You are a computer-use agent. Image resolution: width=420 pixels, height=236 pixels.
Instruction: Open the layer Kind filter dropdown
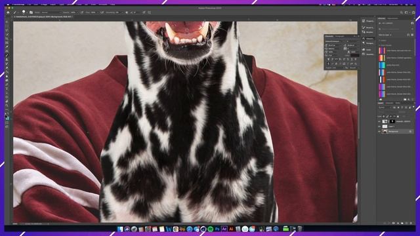pos(385,108)
